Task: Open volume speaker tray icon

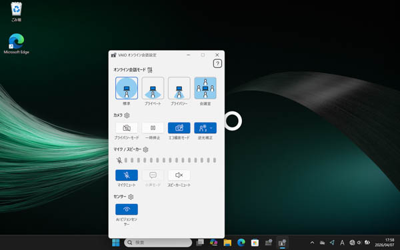Action: point(359,243)
